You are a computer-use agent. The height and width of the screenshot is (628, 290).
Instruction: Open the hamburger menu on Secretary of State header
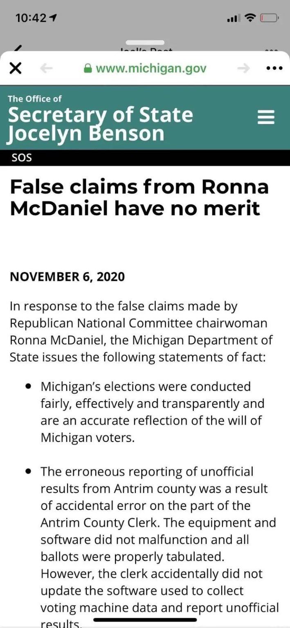(x=266, y=117)
